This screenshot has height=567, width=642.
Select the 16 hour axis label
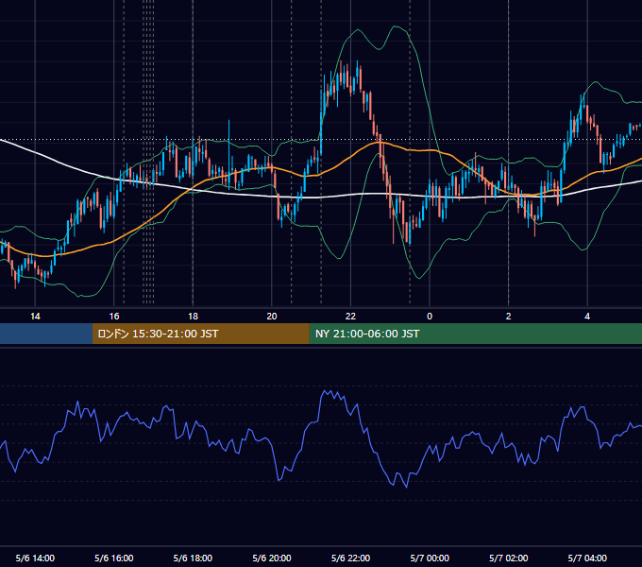pos(114,317)
